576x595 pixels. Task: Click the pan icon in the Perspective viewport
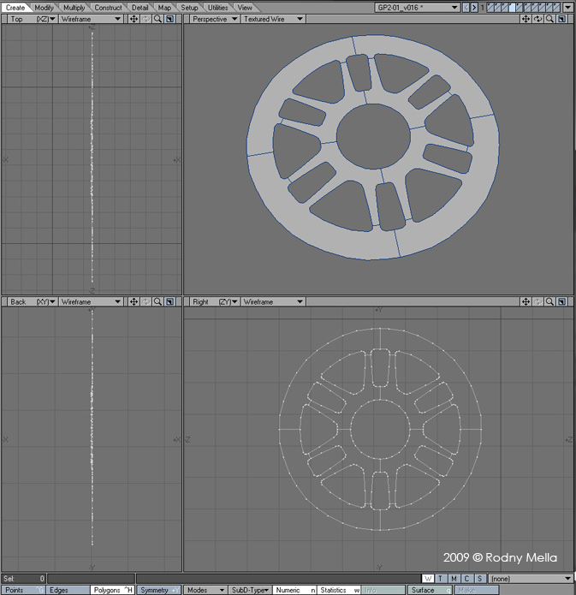click(526, 19)
